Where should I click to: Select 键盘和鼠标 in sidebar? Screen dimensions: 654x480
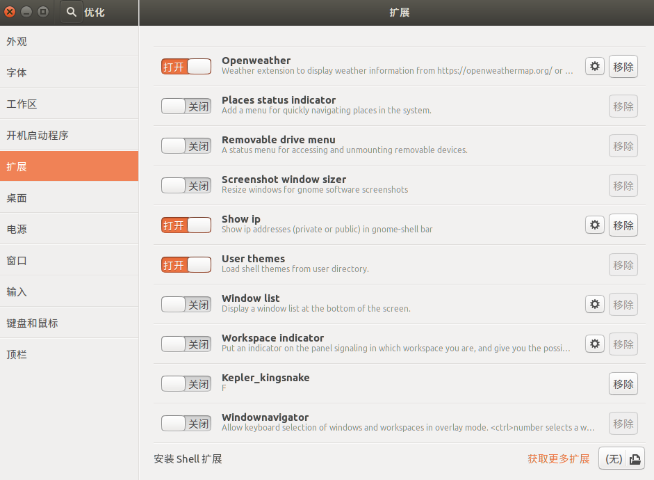70,323
